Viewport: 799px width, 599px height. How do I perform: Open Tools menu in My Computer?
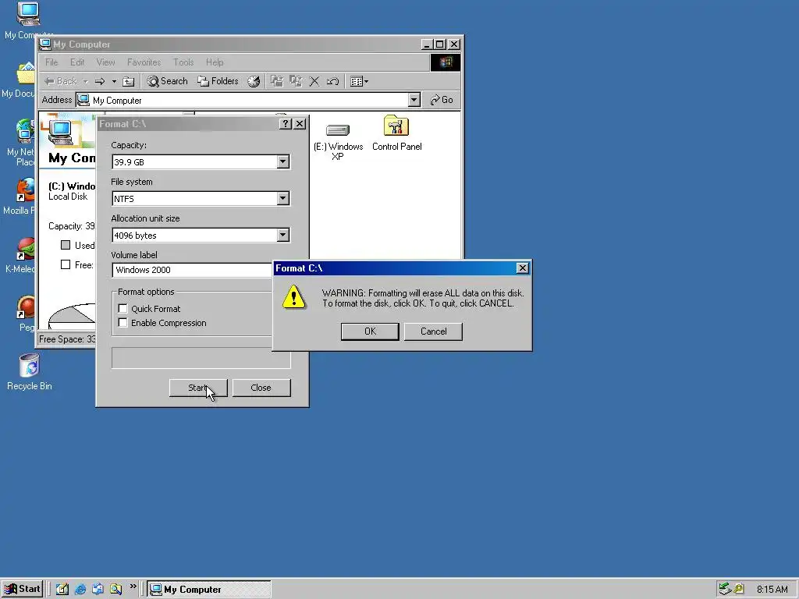(x=183, y=62)
